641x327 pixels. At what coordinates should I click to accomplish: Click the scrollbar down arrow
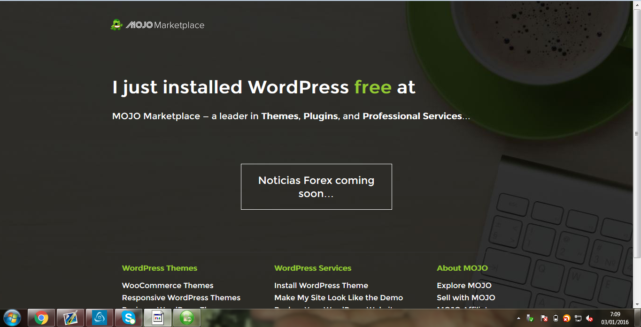(x=637, y=304)
